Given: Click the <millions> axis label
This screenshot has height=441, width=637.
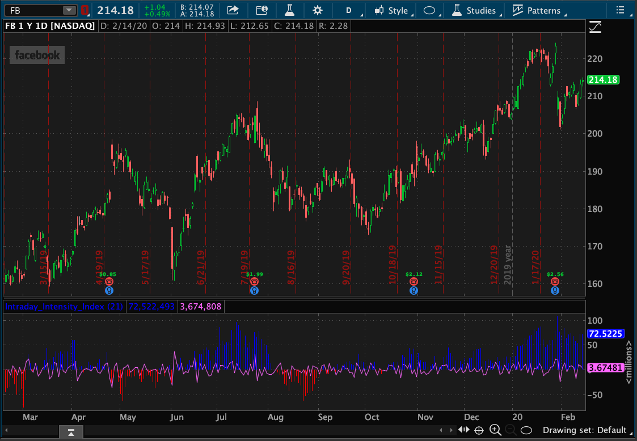Looking at the screenshot, I should click(628, 362).
